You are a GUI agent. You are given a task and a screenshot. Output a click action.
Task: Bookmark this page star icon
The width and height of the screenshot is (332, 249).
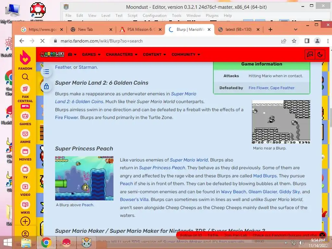294,41
